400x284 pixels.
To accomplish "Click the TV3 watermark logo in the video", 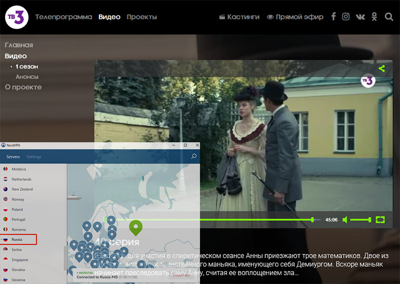I will [x=368, y=81].
